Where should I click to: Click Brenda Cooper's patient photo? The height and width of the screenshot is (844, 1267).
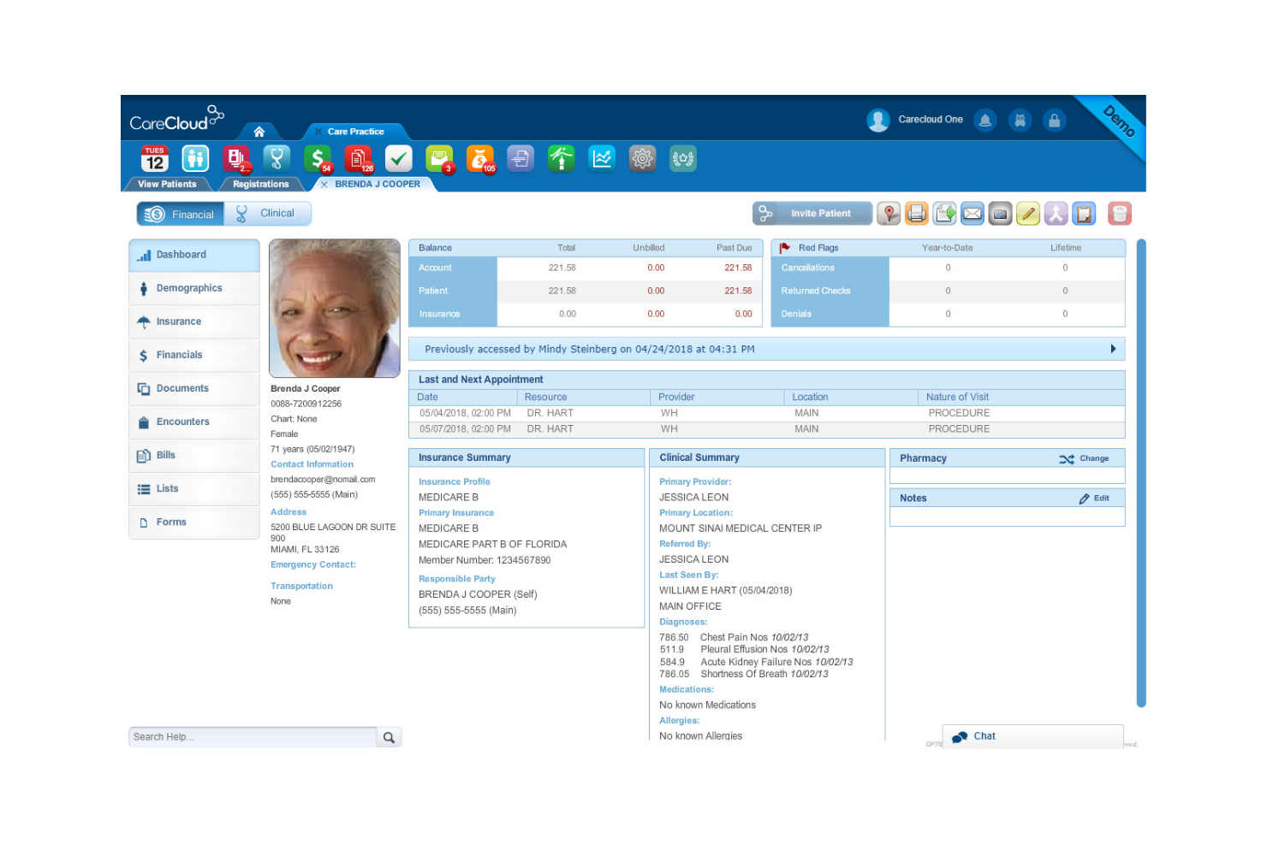point(335,308)
